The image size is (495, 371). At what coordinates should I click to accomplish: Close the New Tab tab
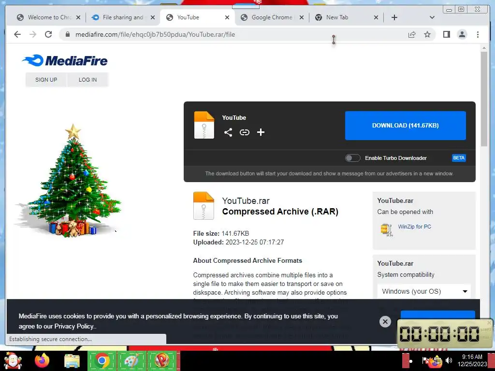376,17
